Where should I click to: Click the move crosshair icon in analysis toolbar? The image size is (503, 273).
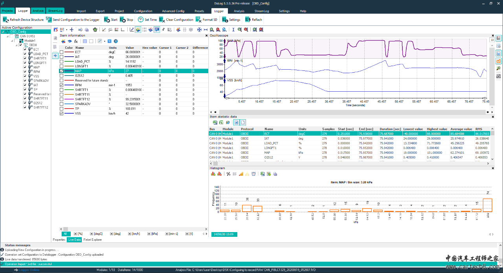tap(72, 30)
